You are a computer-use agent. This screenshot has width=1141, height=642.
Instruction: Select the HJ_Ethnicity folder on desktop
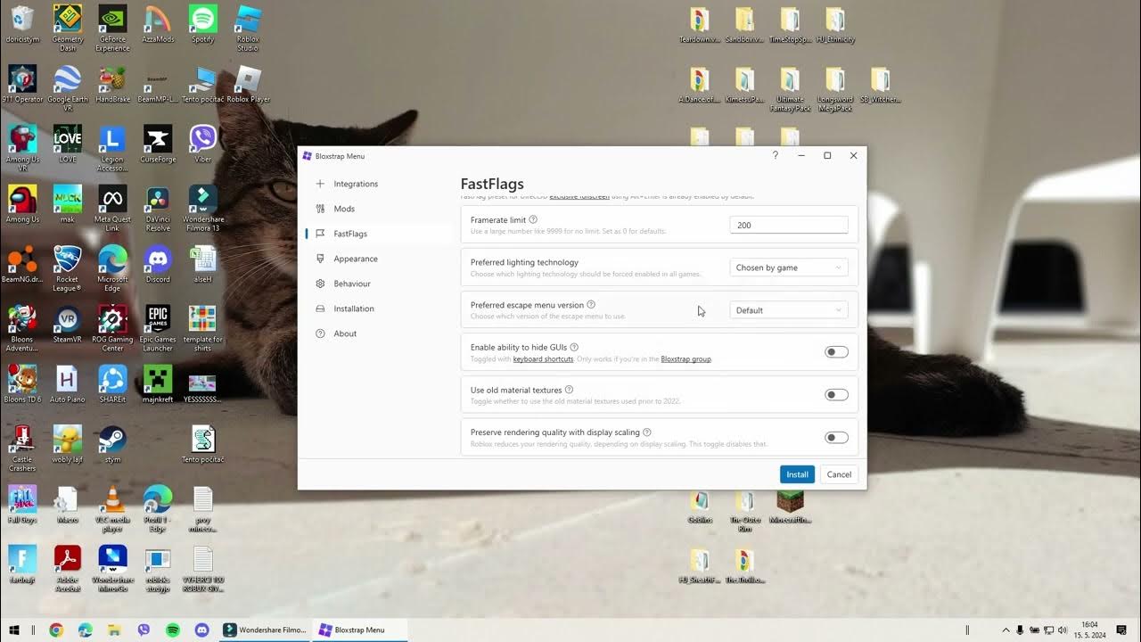(835, 24)
